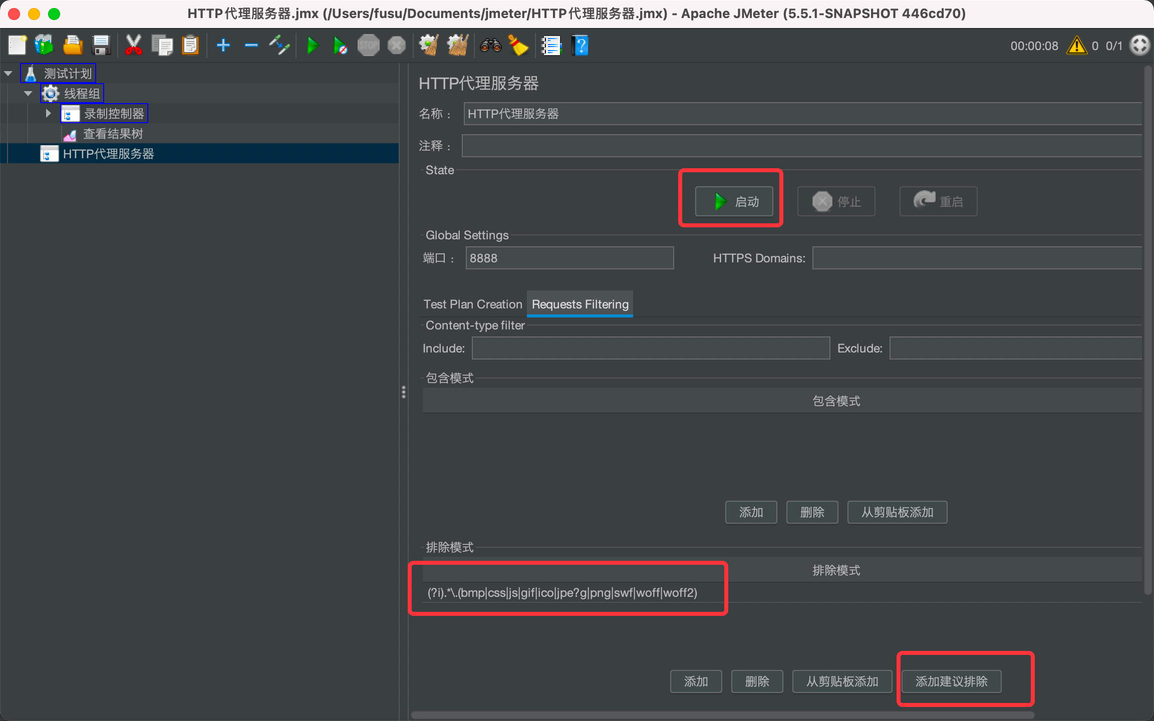
Task: Open Search with the binoculars icon
Action: (490, 46)
